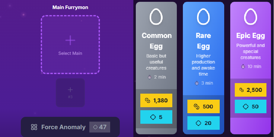Click the Rare Egg icon
The width and height of the screenshot is (274, 137).
pyautogui.click(x=203, y=17)
